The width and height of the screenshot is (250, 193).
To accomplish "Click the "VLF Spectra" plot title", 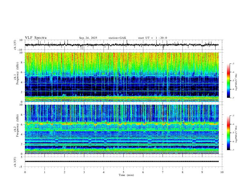I will [36, 38].
